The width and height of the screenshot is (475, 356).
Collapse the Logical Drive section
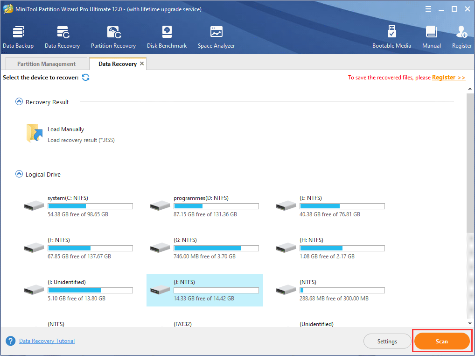(x=19, y=174)
